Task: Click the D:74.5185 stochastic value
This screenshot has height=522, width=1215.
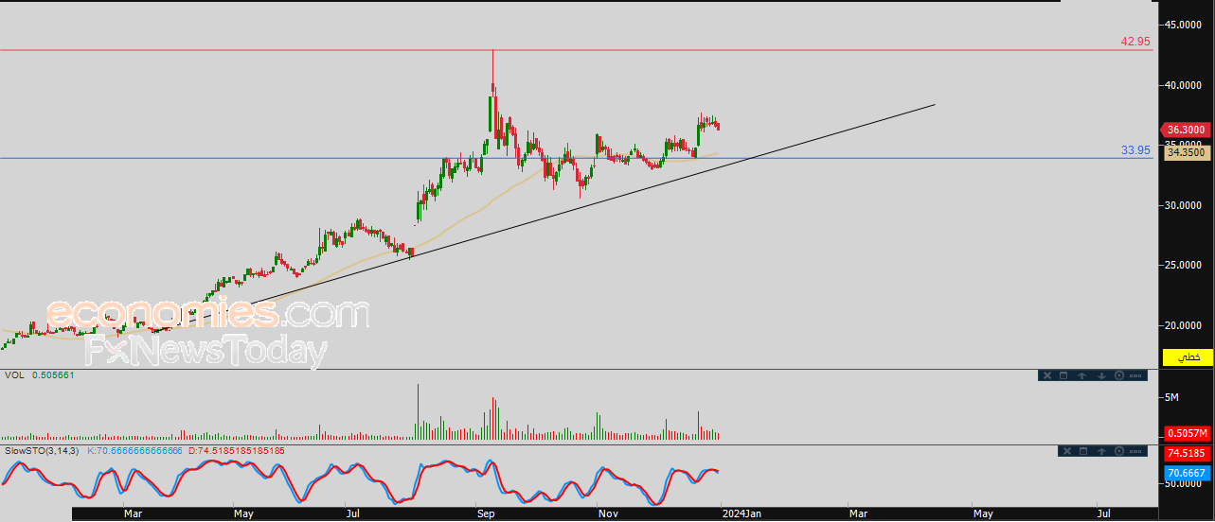Action: tap(237, 451)
